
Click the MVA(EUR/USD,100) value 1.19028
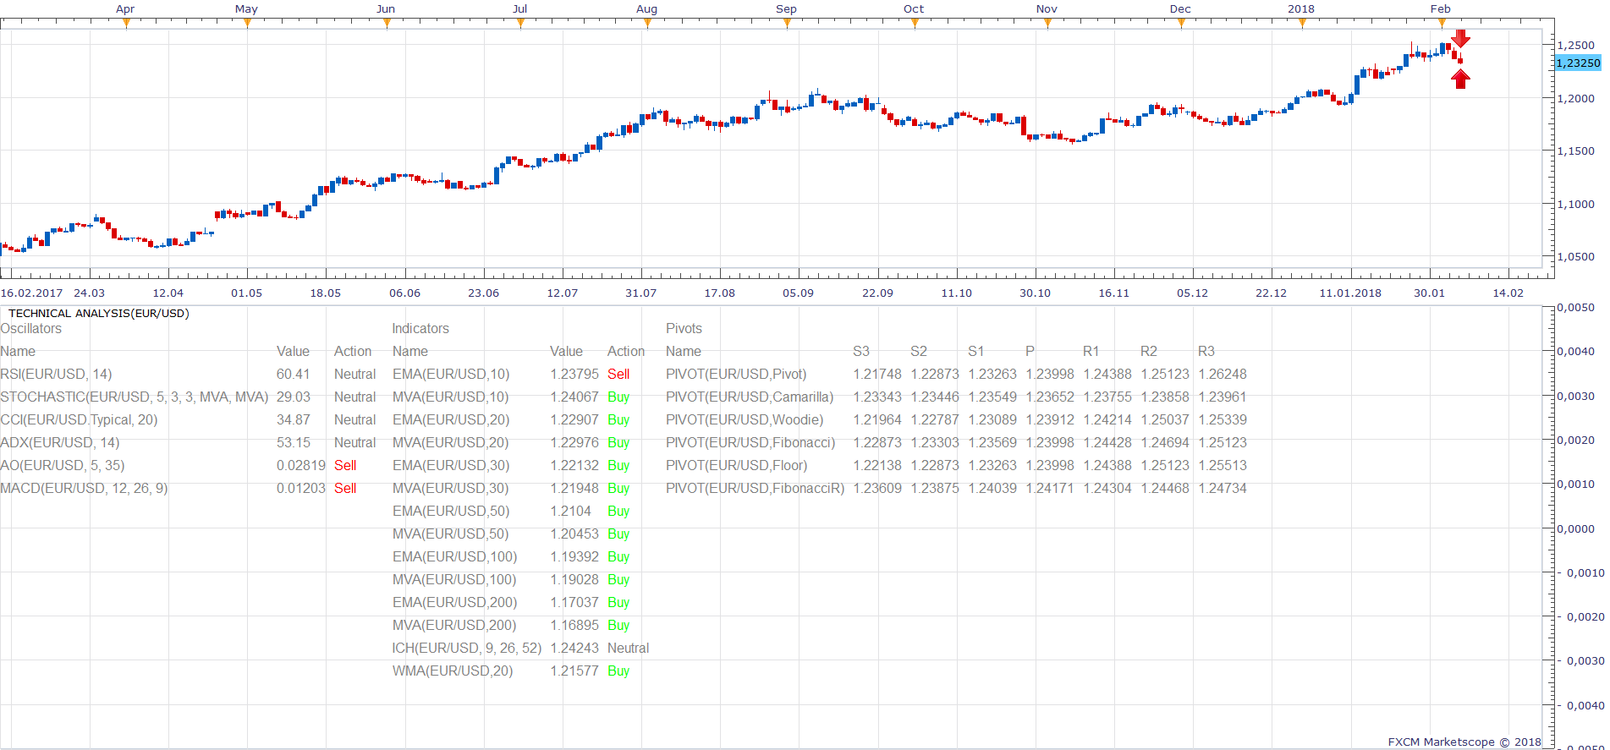click(574, 579)
